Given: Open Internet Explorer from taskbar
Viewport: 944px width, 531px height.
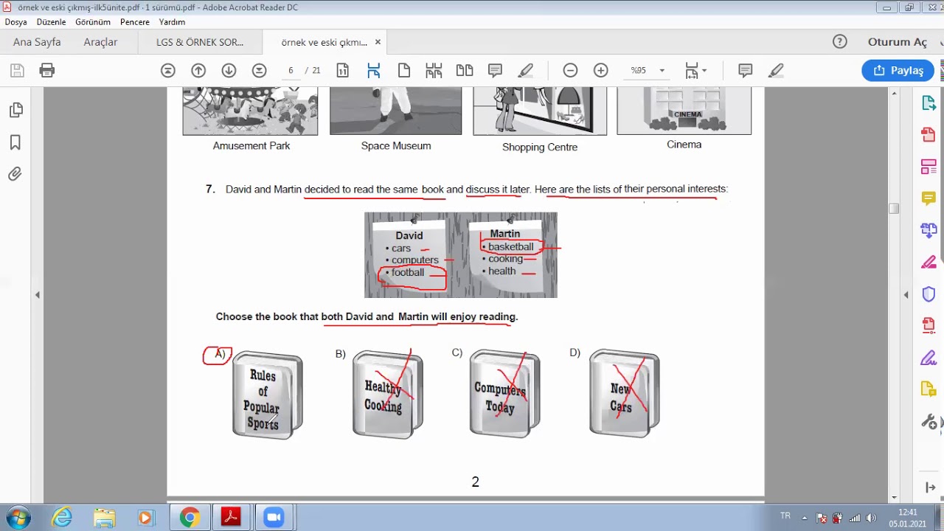Looking at the screenshot, I should click(x=62, y=518).
